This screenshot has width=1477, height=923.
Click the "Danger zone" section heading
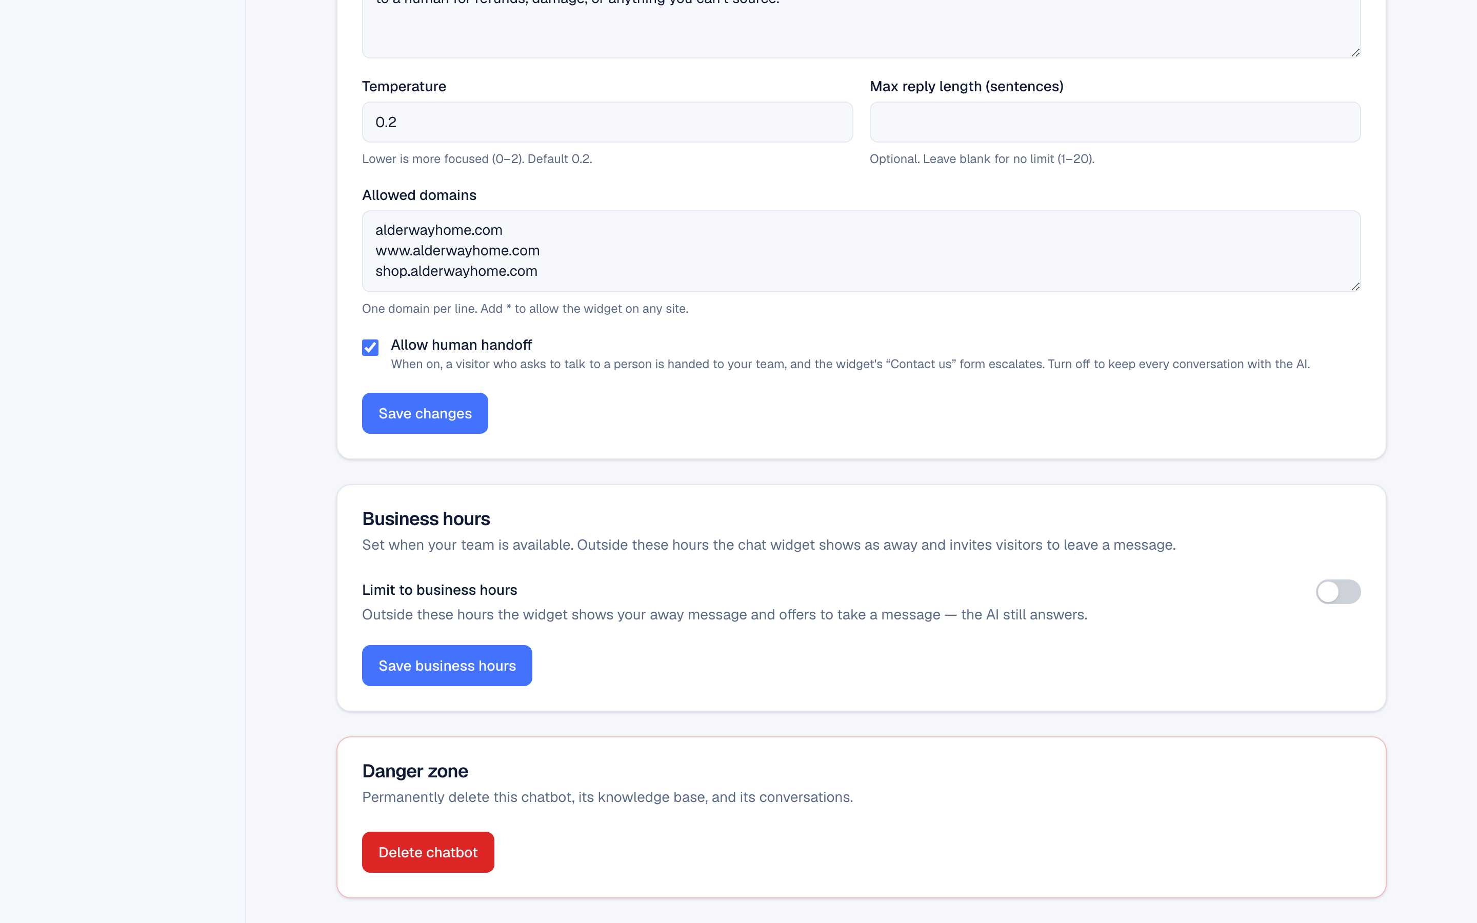click(x=415, y=771)
